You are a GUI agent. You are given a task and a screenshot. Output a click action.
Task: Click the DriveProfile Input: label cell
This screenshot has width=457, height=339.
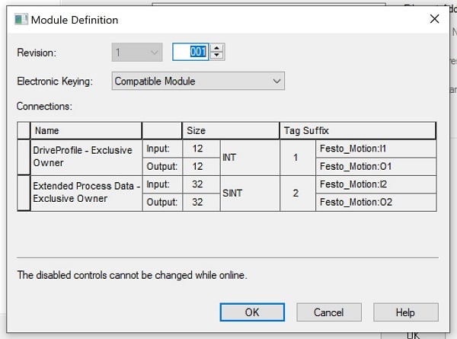tap(162, 149)
